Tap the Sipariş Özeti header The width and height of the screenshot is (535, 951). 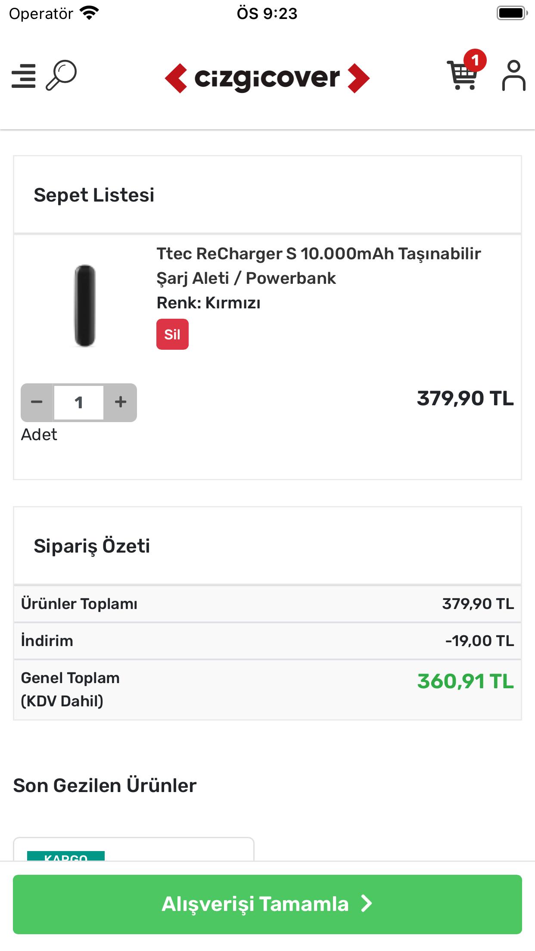click(x=92, y=546)
